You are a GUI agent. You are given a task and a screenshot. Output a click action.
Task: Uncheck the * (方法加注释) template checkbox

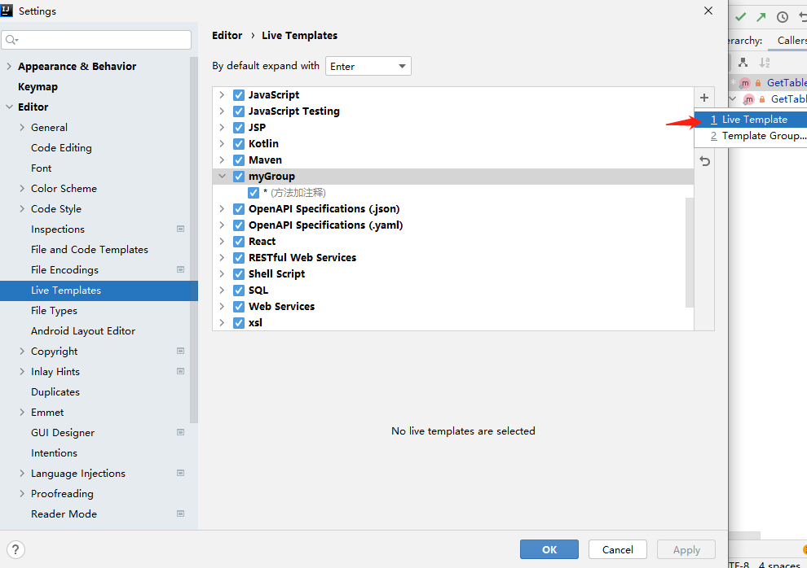point(254,193)
